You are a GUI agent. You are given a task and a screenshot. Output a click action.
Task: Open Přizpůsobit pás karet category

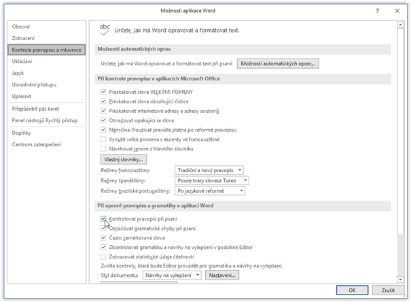pyautogui.click(x=47, y=109)
